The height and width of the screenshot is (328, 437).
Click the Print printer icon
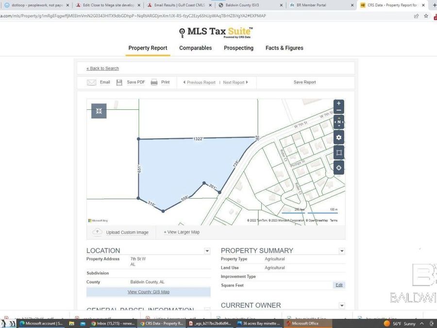[154, 83]
